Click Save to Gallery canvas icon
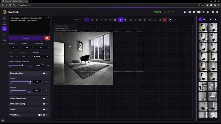 click(x=135, y=20)
